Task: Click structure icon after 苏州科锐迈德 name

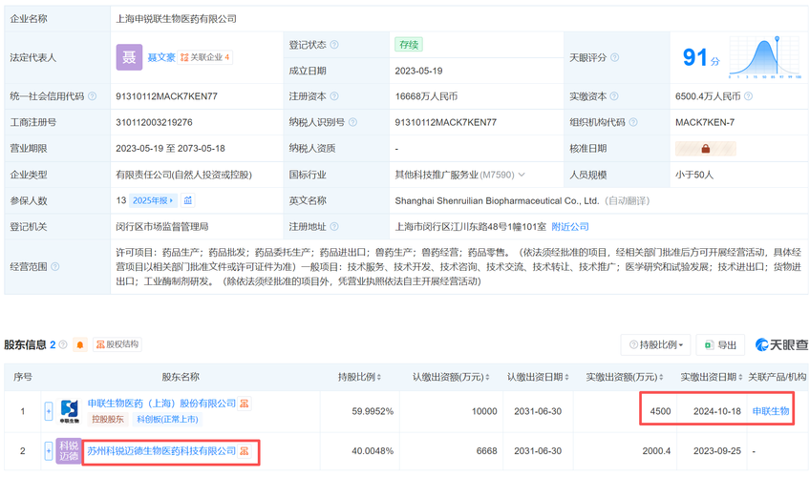Action: [x=245, y=451]
